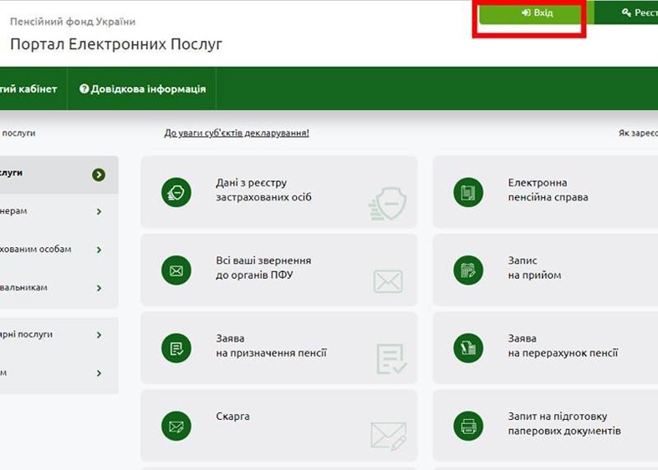
Task: Click the envelope icon for Всі ваші звернення
Action: coord(176,270)
